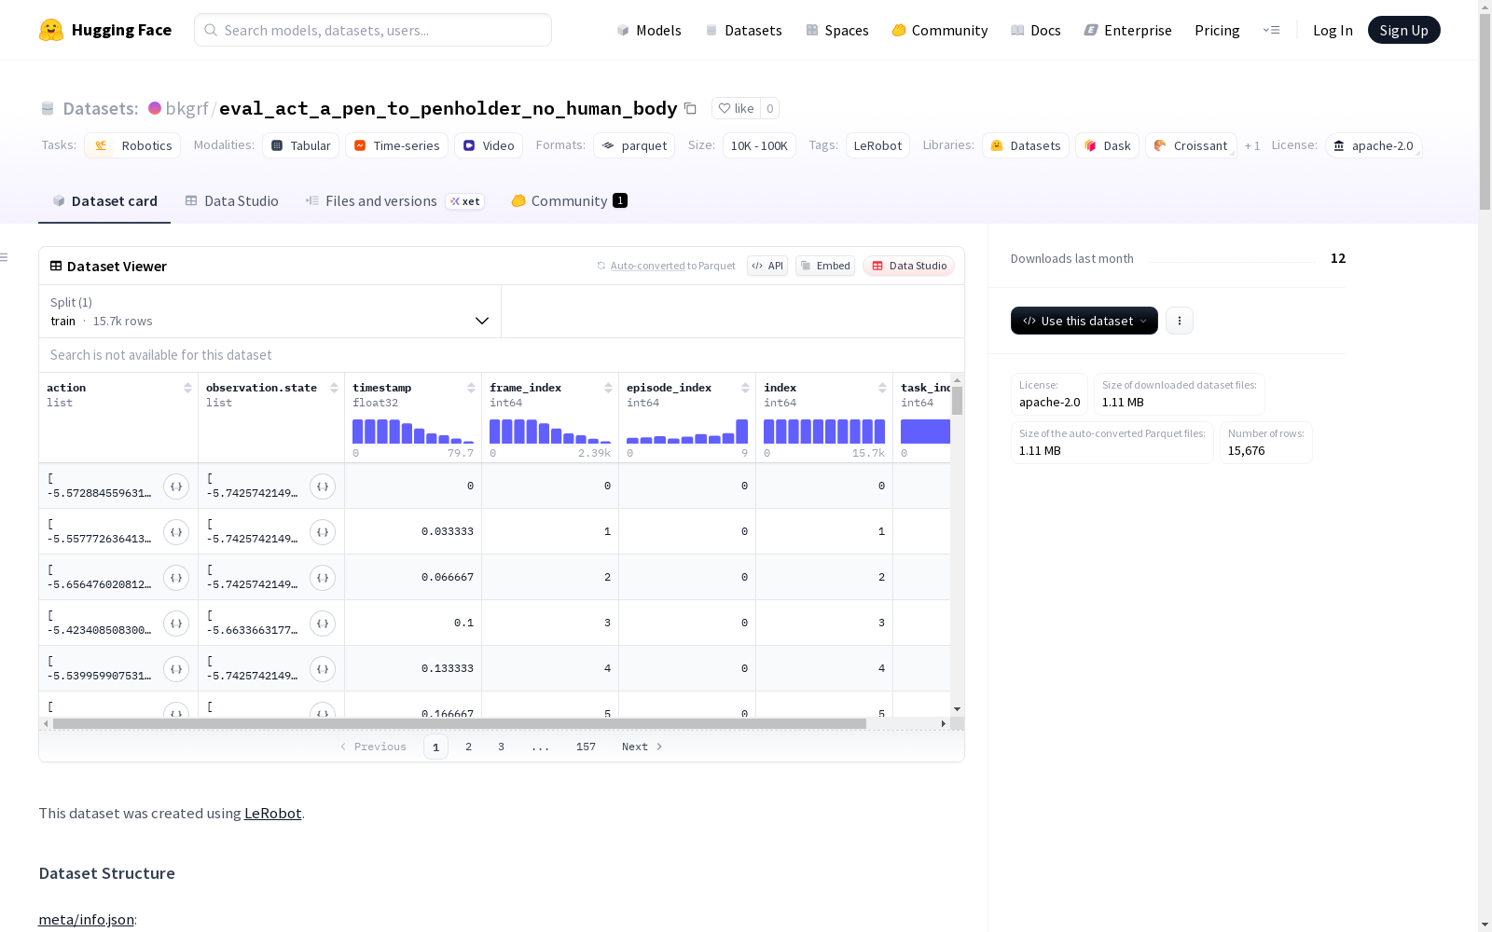Go to Community in top navigation
1492x932 pixels.
tap(940, 30)
